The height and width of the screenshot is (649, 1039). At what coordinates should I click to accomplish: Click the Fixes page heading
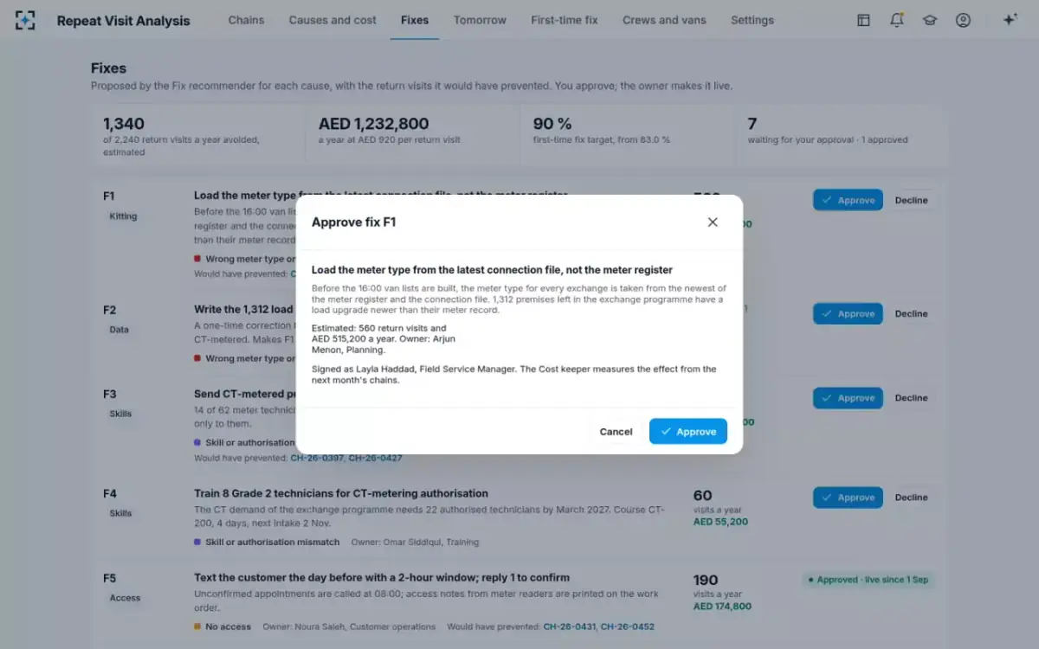108,68
